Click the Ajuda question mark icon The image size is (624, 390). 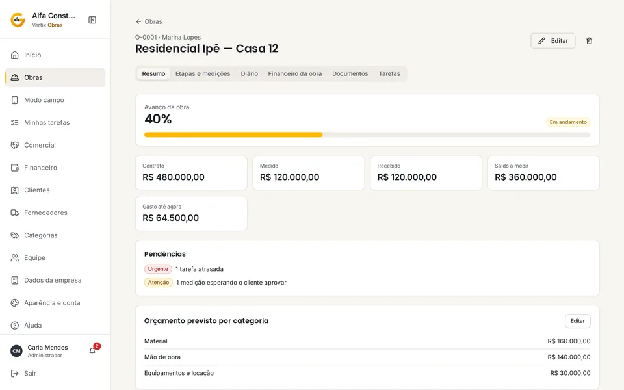(x=15, y=326)
